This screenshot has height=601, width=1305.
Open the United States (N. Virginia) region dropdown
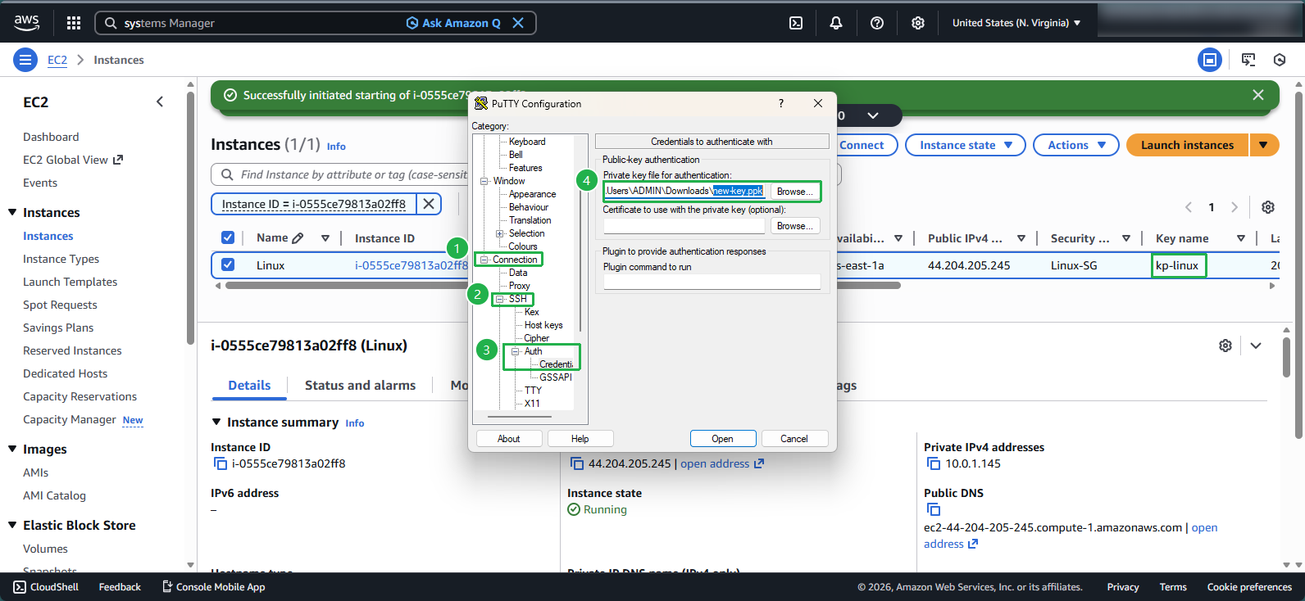(1016, 23)
